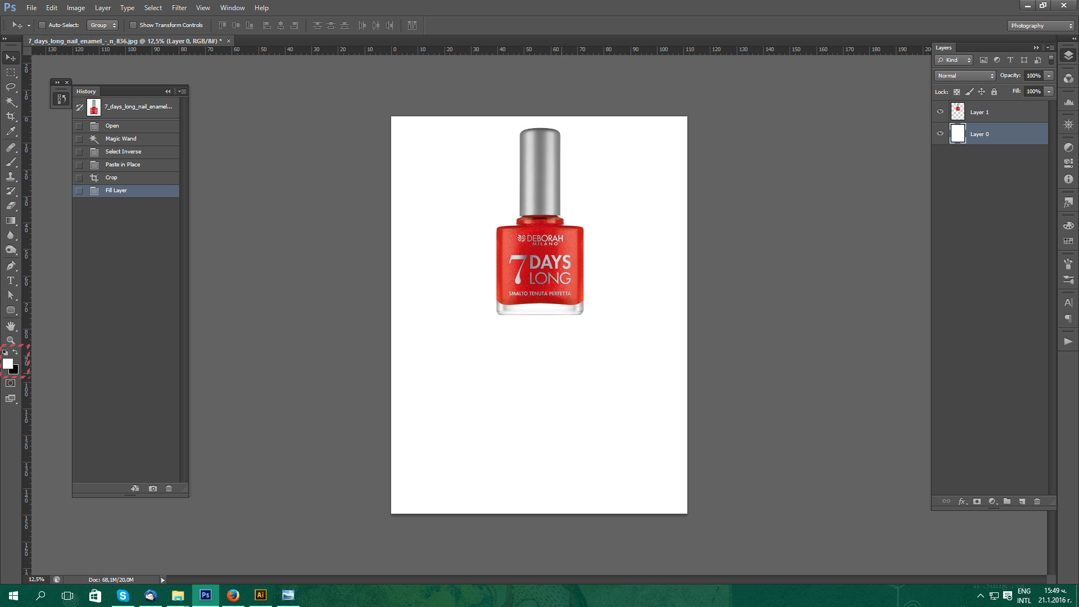Select Layer 1 in Layers panel
The image size is (1079, 607).
click(990, 112)
